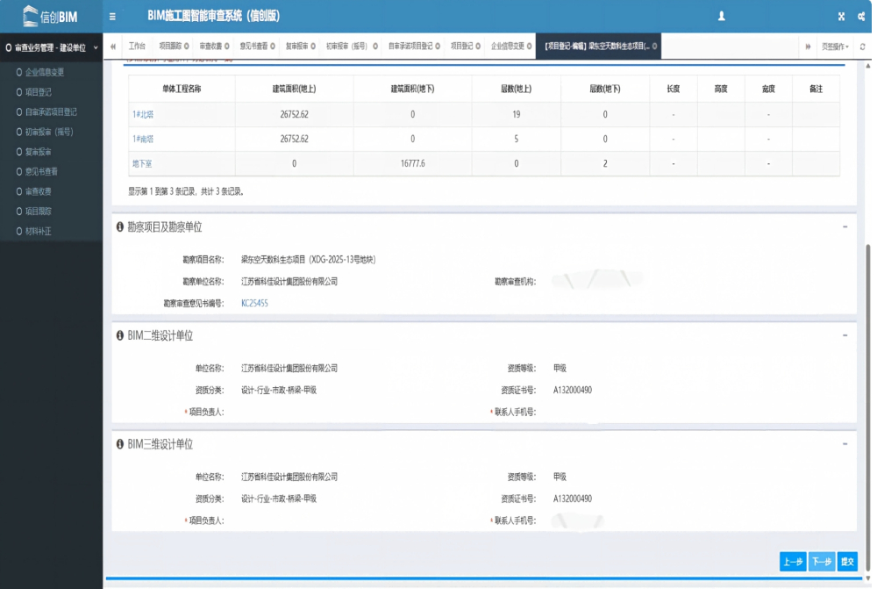877x589 pixels.
Task: Open 项目跟踪 in sidebar
Action: [x=38, y=211]
